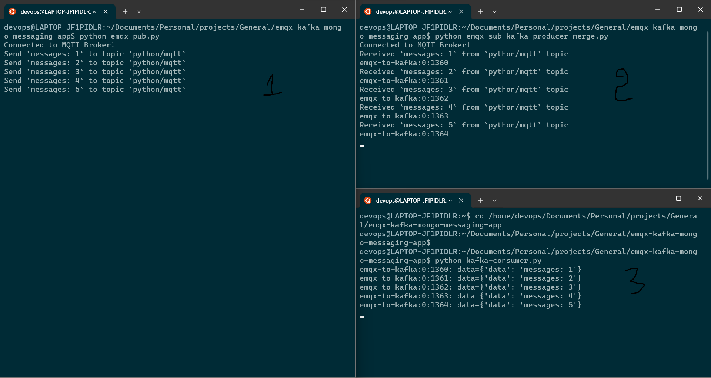This screenshot has height=378, width=711.
Task: Expand profile dropdown in bottom-right terminal window
Action: pos(495,200)
